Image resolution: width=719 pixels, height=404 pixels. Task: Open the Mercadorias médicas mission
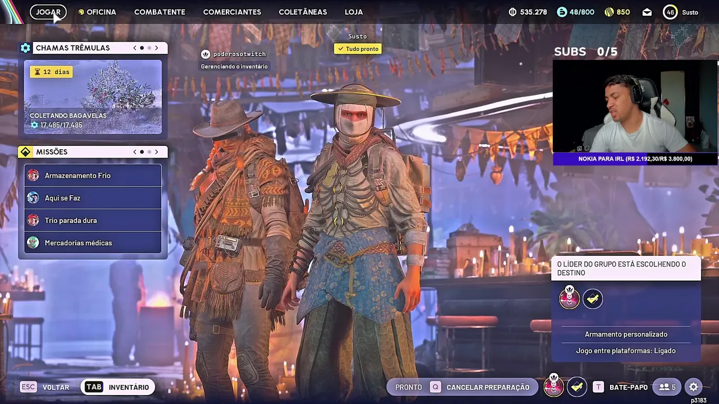click(x=93, y=243)
